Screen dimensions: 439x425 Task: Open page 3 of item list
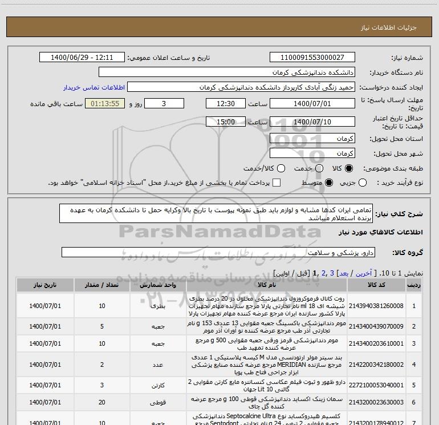(332, 273)
